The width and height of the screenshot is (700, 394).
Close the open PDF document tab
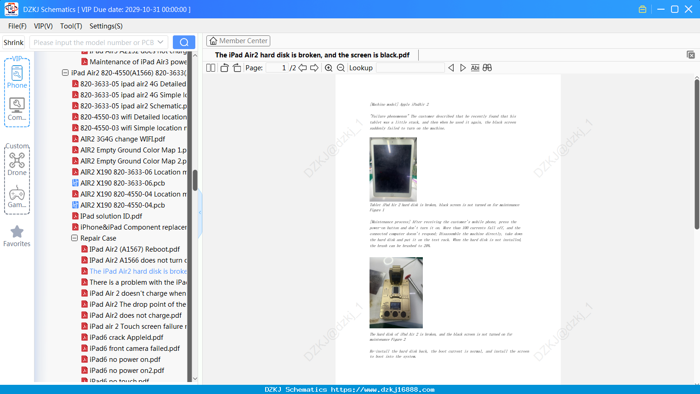pyautogui.click(x=690, y=55)
